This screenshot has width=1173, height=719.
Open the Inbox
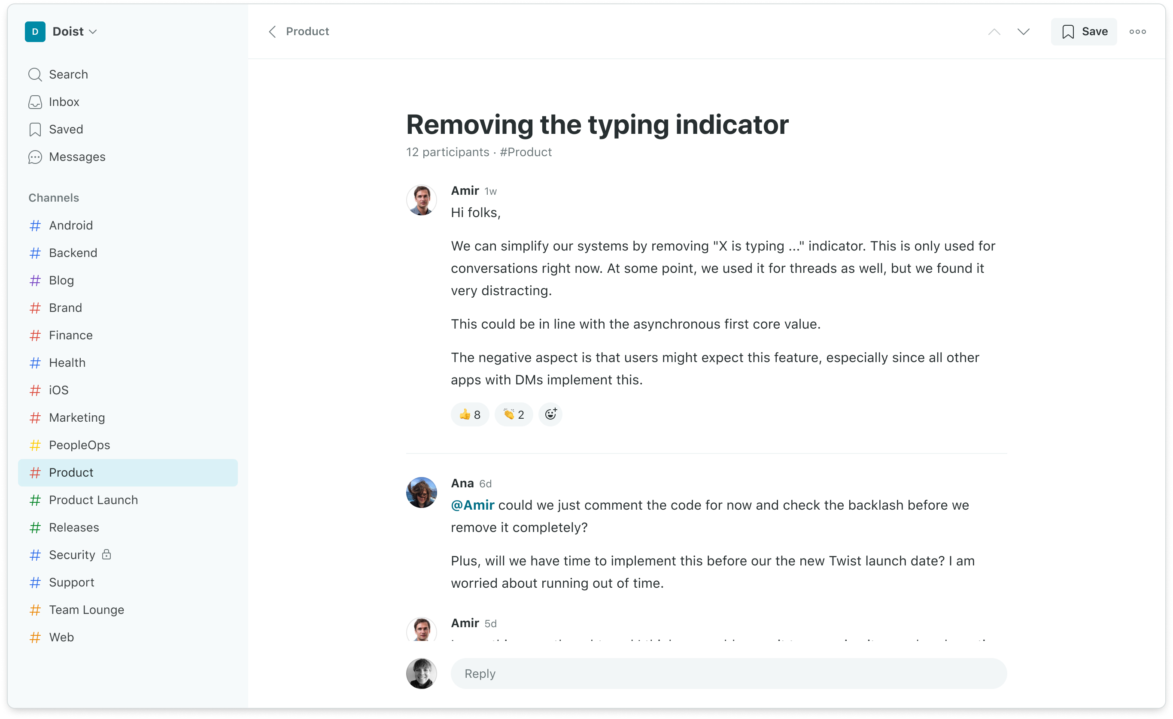click(64, 102)
